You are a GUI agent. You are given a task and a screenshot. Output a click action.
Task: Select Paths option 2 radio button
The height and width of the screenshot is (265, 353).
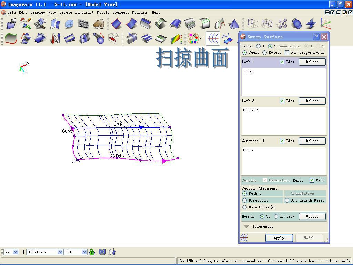(270, 46)
